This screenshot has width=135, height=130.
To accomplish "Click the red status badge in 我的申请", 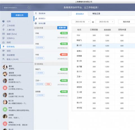I will click(x=64, y=55).
